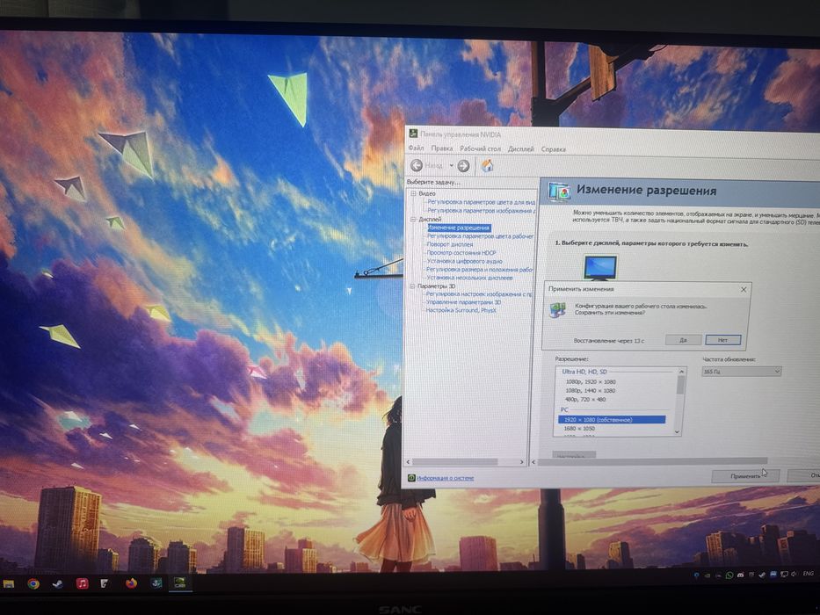Select Изменение разрешения in the task tree
820x615 pixels.
[x=459, y=228]
